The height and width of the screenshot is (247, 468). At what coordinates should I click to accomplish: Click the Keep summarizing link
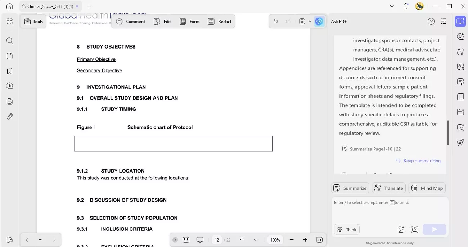point(418,161)
